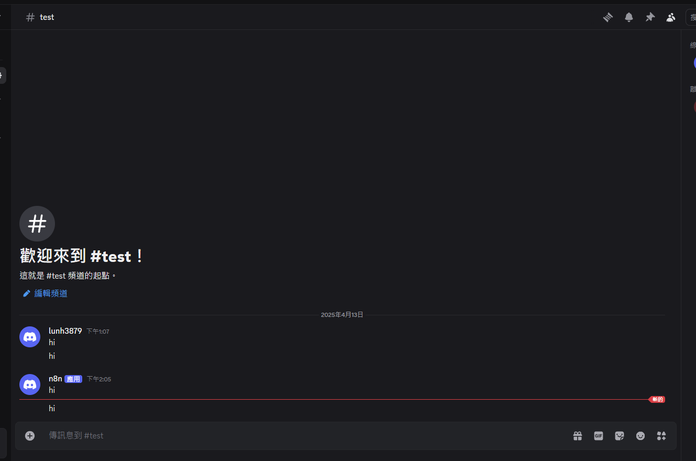Click the red 新的 new-messages marker
This screenshot has width=696, height=461.
coord(657,400)
